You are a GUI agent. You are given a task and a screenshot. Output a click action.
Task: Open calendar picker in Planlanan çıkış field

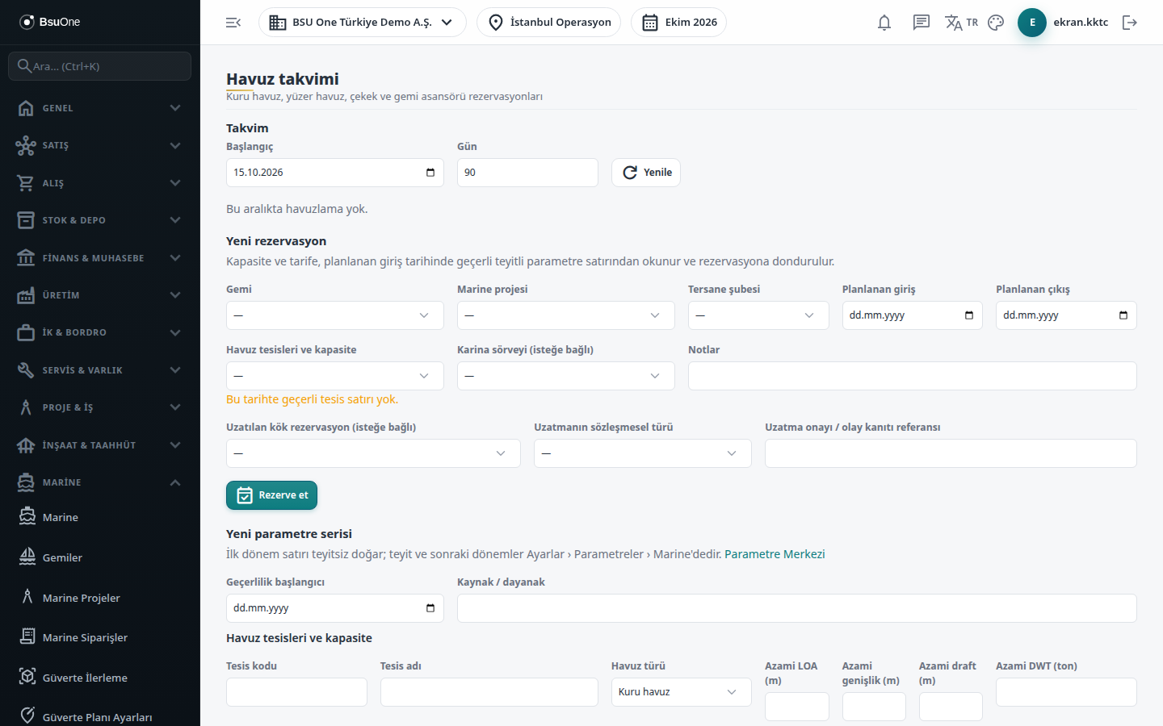click(x=1123, y=315)
